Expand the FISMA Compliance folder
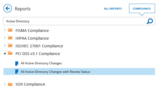The image size is (158, 105). pos(5,30)
